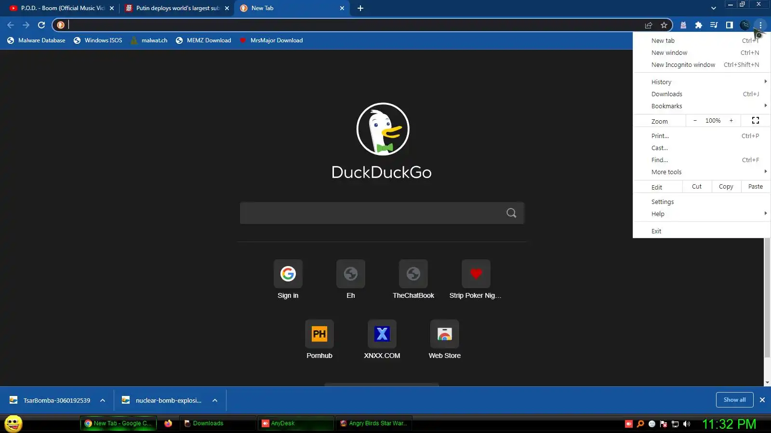Open the media controls playlist icon
This screenshot has height=433, width=771.
[x=714, y=25]
